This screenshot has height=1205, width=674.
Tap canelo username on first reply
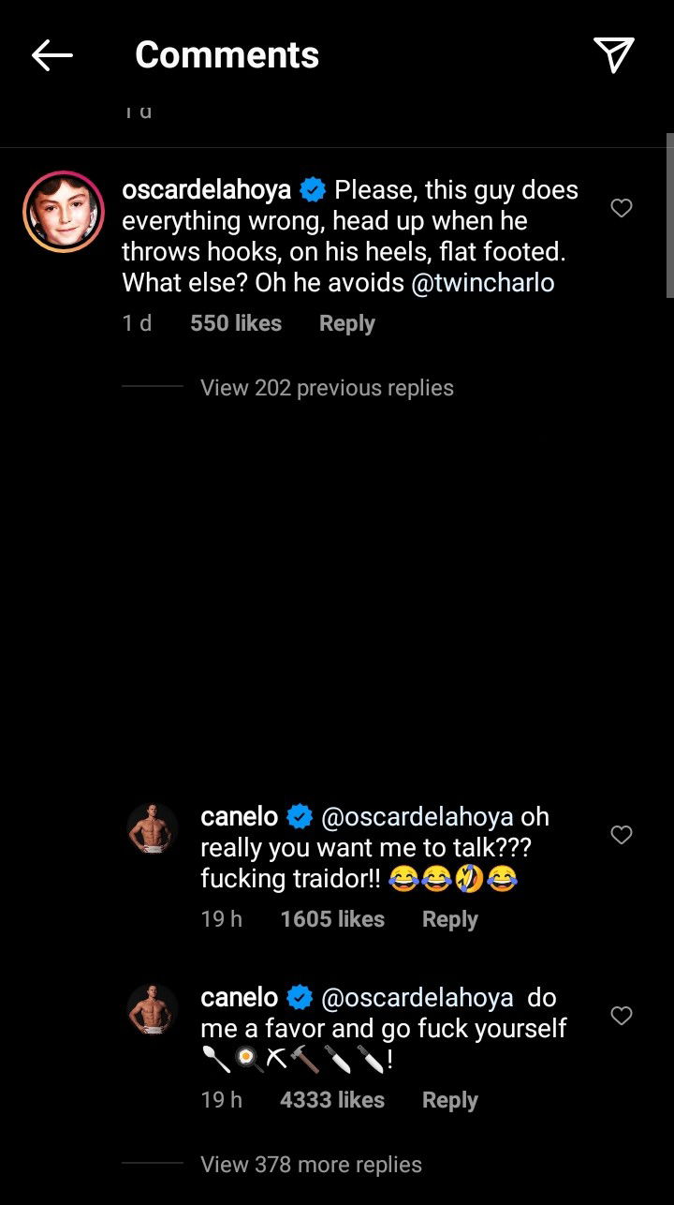pyautogui.click(x=239, y=817)
